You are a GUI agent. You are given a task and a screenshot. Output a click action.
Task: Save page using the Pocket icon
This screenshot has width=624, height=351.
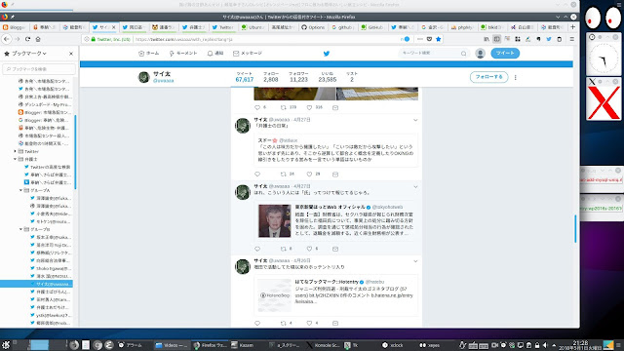[x=429, y=39]
